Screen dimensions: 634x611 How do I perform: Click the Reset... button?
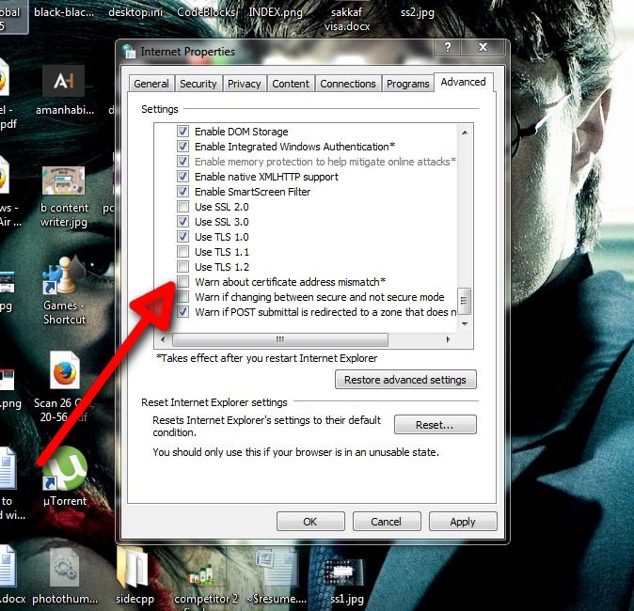coord(436,425)
